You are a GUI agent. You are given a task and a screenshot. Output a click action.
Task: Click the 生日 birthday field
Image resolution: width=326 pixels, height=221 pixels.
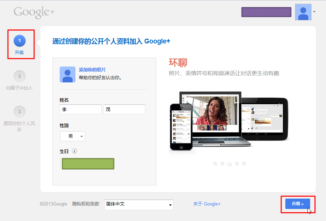pyautogui.click(x=87, y=163)
